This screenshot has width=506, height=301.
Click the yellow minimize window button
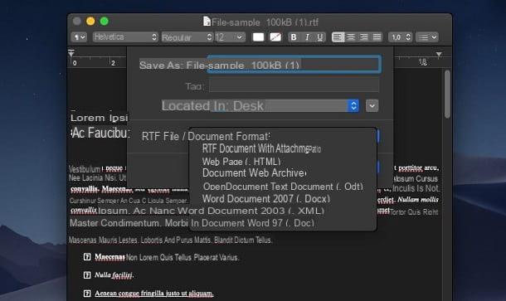pos(90,22)
